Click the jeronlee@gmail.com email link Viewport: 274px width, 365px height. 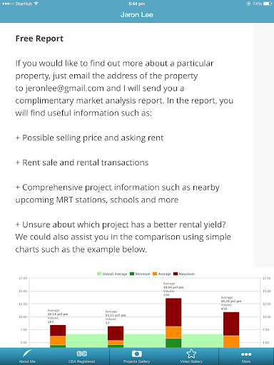coord(65,88)
